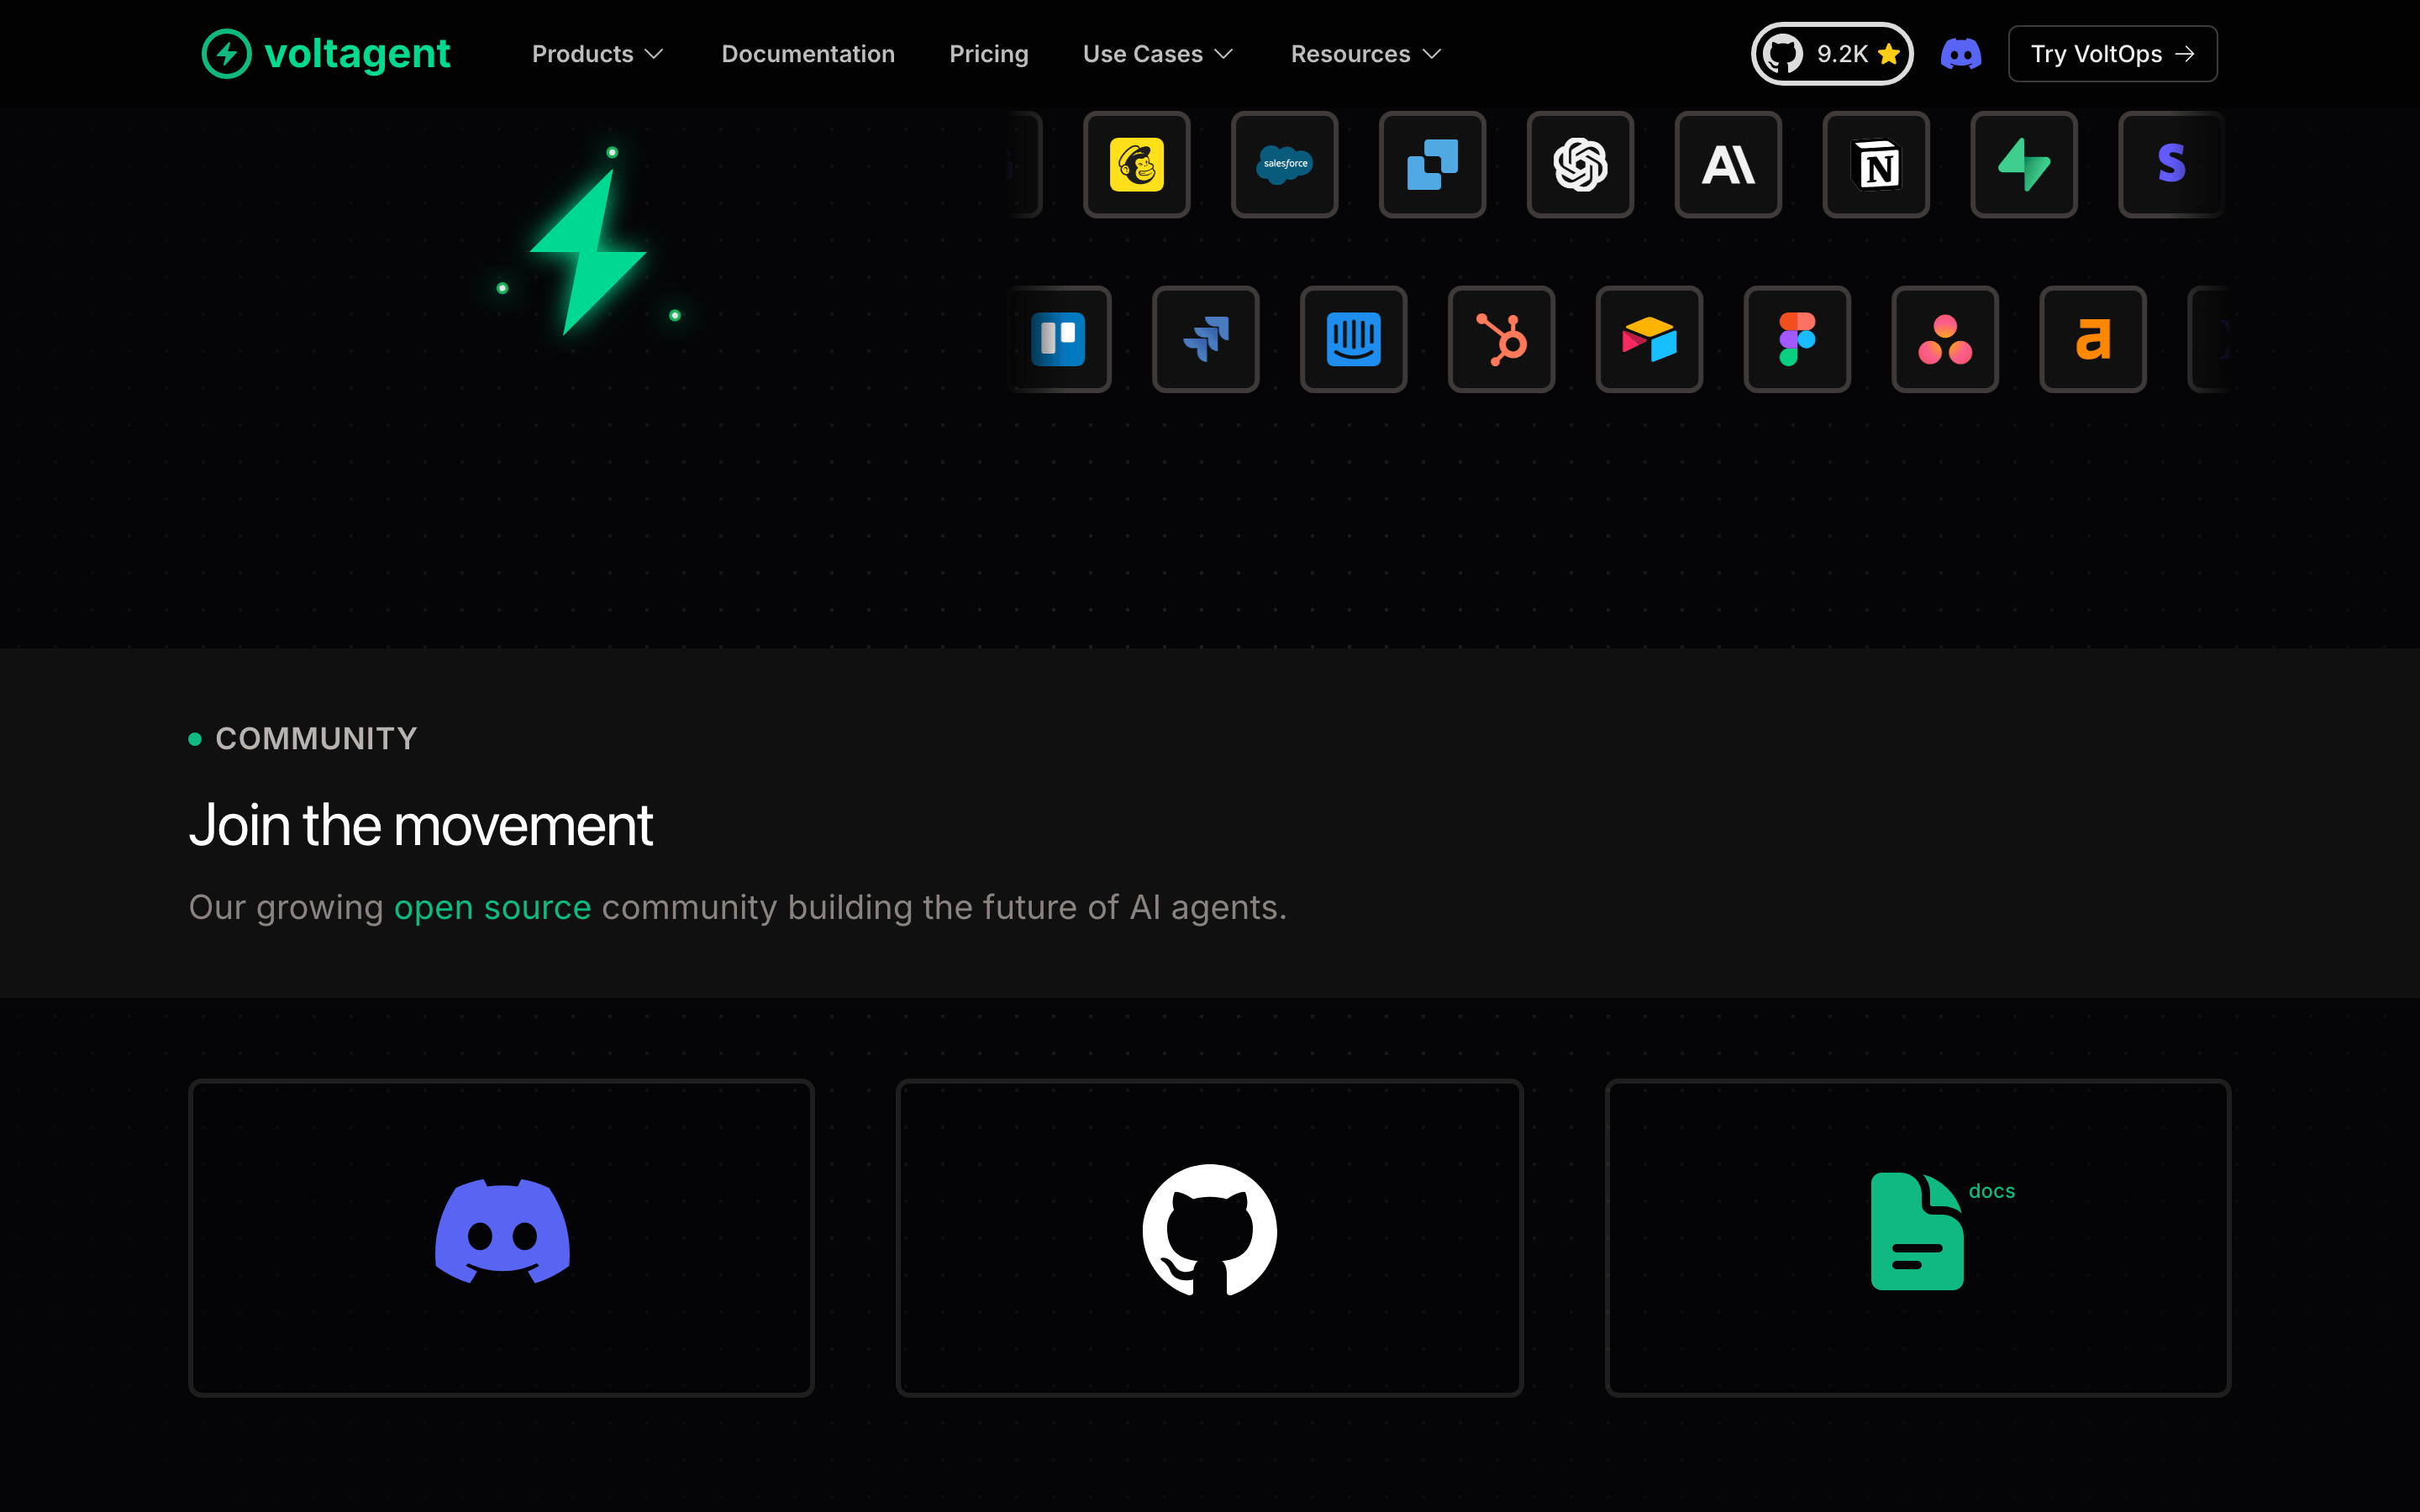Click the COMMUNITY section label

[x=316, y=738]
